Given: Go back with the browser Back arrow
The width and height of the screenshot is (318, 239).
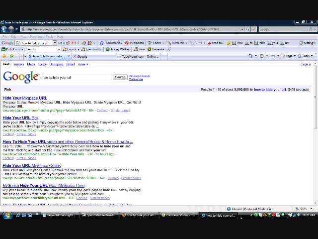Looking at the screenshot, I should (4, 29).
